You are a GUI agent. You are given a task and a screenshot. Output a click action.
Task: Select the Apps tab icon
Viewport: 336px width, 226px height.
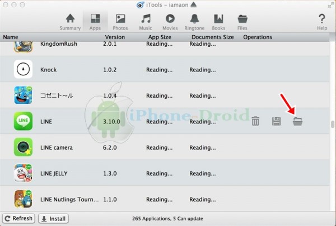tap(95, 18)
